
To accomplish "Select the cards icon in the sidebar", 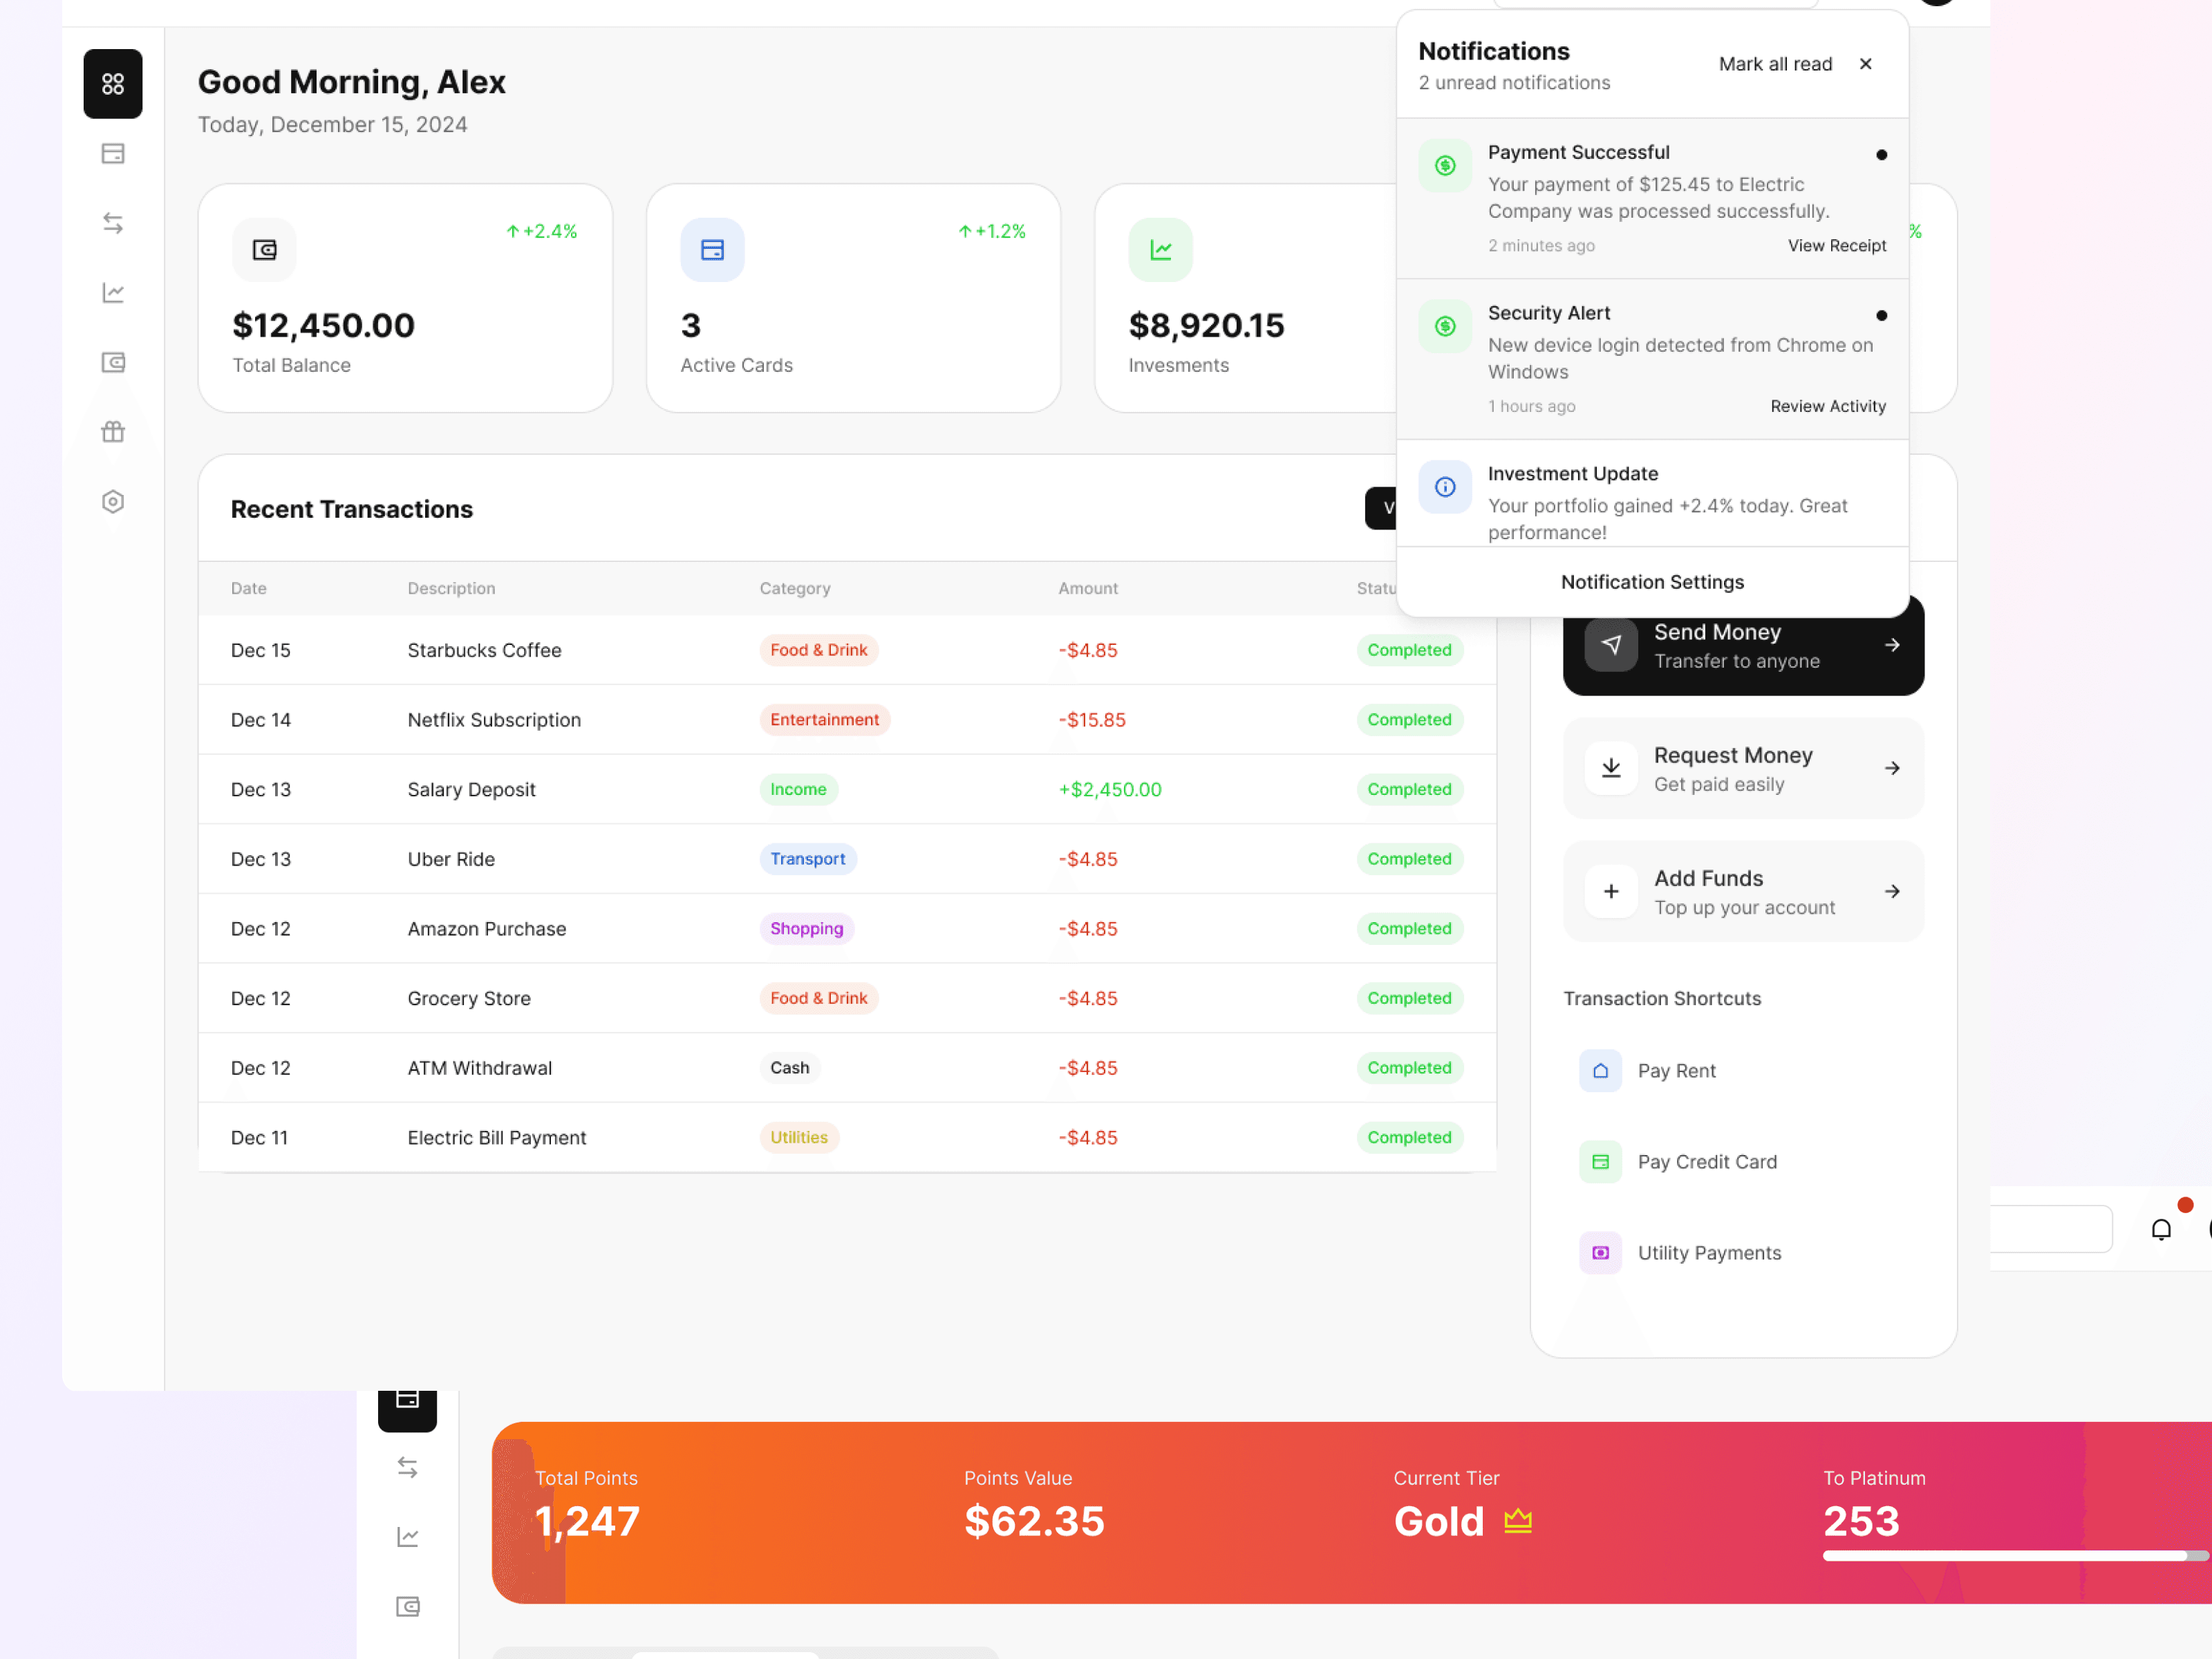I will coord(113,153).
